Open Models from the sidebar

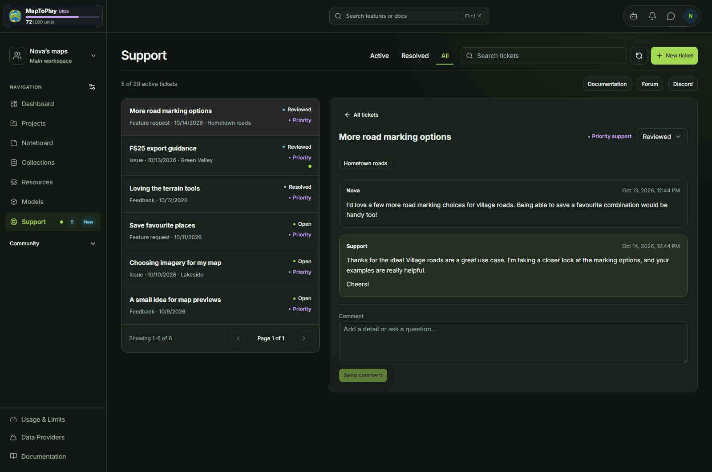53,202
